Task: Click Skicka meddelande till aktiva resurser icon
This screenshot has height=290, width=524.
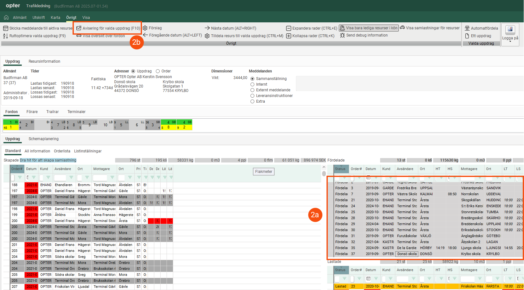Action: point(6,28)
